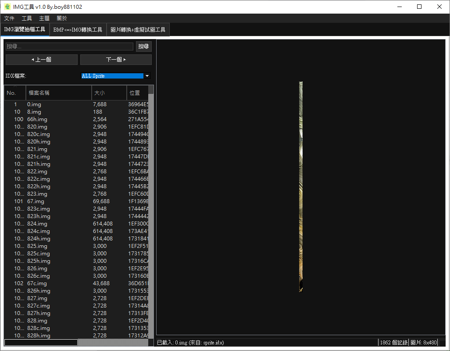Select the 822h.img row
Viewport: 450px width, 351px height.
point(77,186)
